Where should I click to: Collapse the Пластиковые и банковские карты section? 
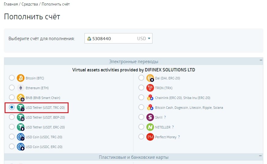pos(261,156)
